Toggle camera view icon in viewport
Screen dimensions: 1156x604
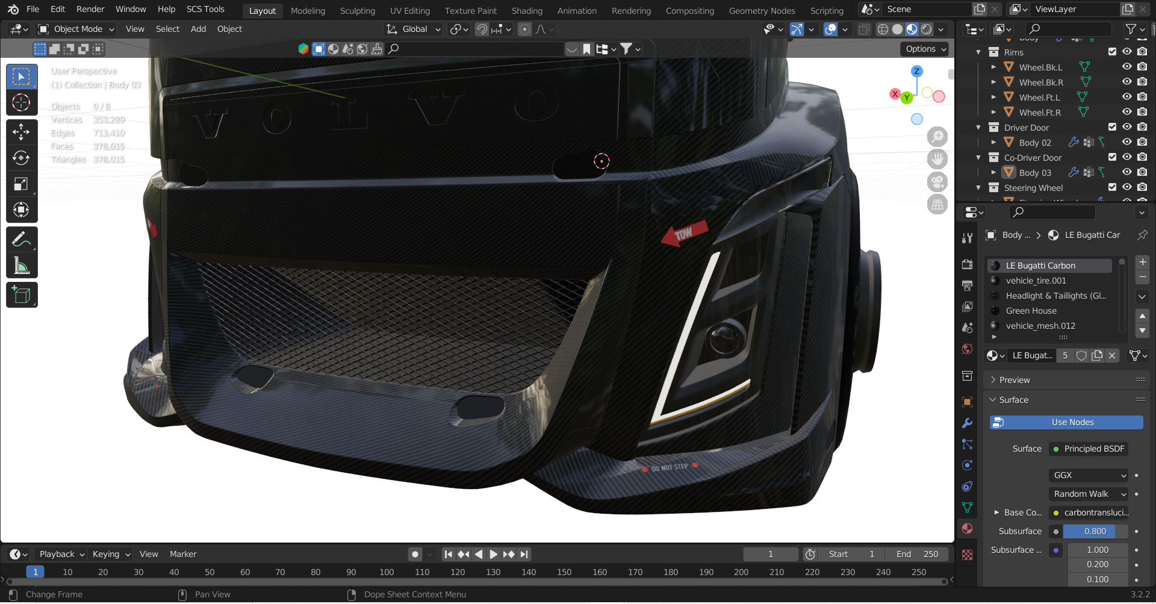(x=937, y=182)
